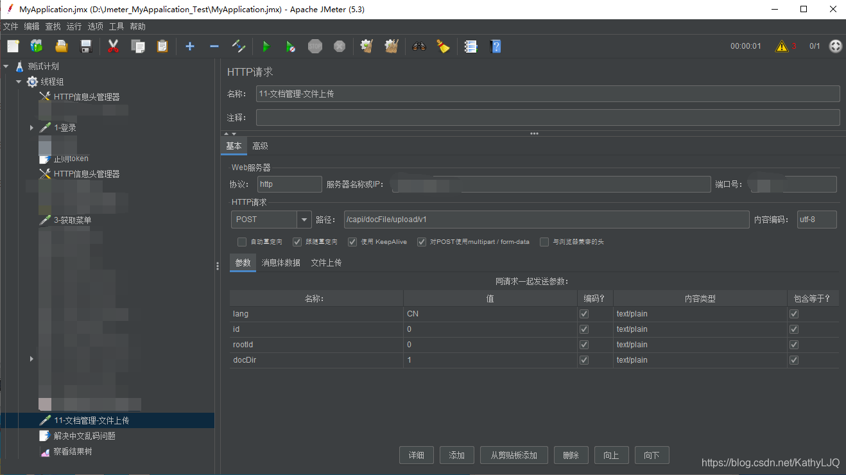Toggle 包含等于 checkbox for rootId row
This screenshot has height=475, width=846.
(794, 345)
